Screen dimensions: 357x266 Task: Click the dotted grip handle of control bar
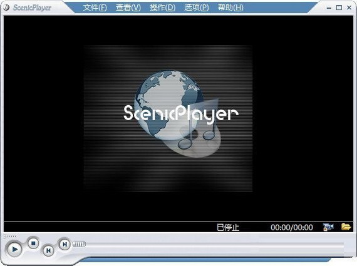coord(10,237)
